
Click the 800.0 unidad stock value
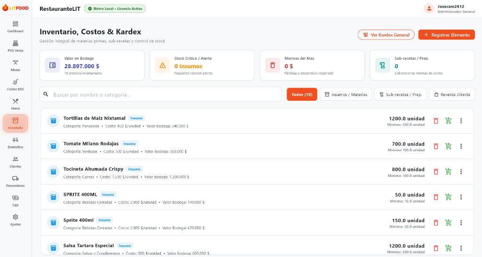click(x=408, y=169)
